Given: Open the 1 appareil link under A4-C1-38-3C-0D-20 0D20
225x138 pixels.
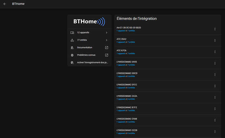Looking at the screenshot, I should click(x=121, y=31).
